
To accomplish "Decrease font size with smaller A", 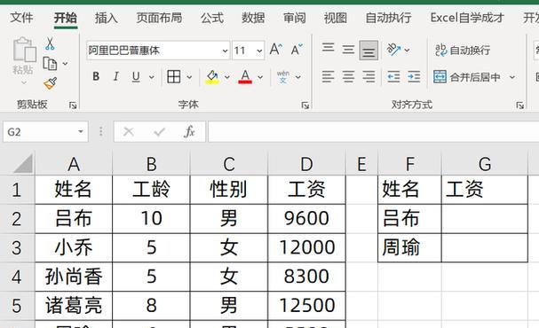I will point(297,50).
